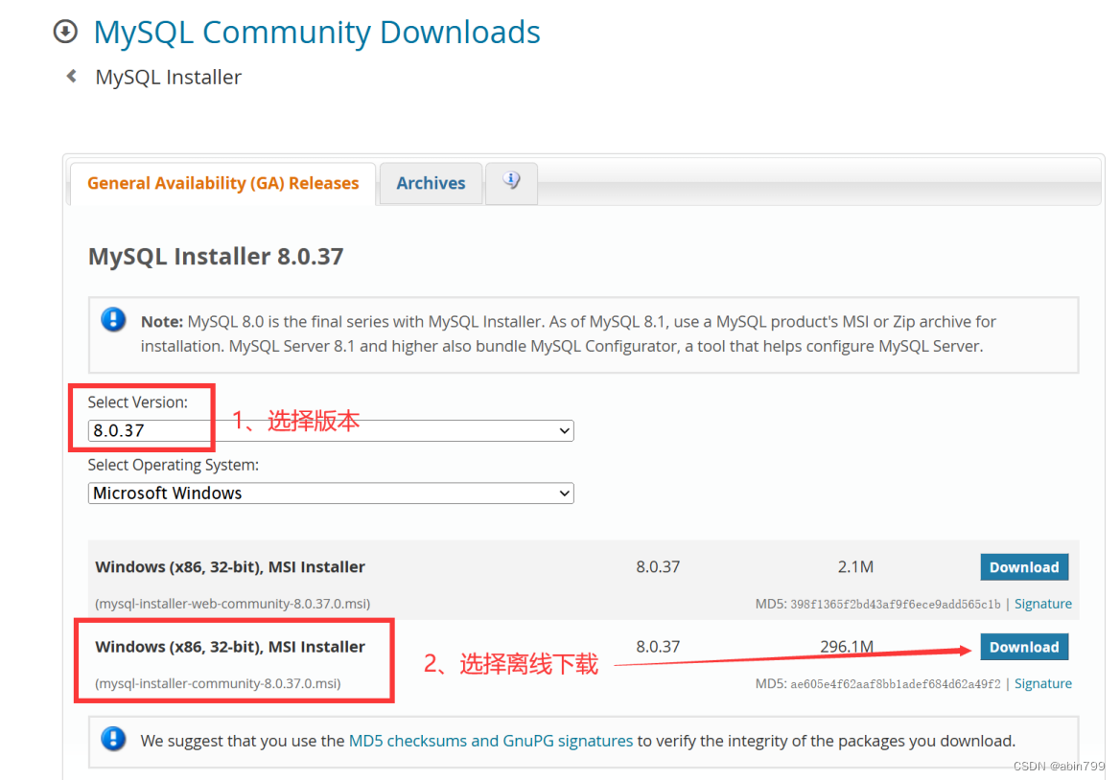Click filename mysql-installer-web-community-8.0.37.0.msi
This screenshot has width=1120, height=780.
point(233,604)
